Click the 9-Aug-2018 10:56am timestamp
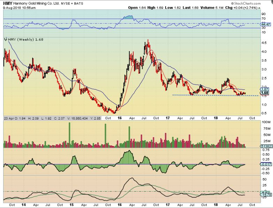This screenshot has width=273, height=208. [19, 8]
